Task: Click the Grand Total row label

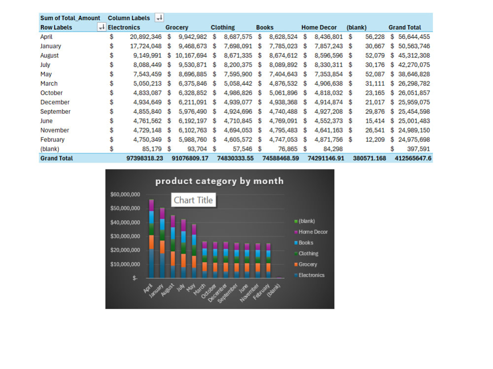Action: click(56, 159)
